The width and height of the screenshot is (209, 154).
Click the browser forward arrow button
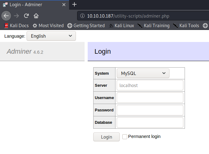pyautogui.click(x=16, y=16)
